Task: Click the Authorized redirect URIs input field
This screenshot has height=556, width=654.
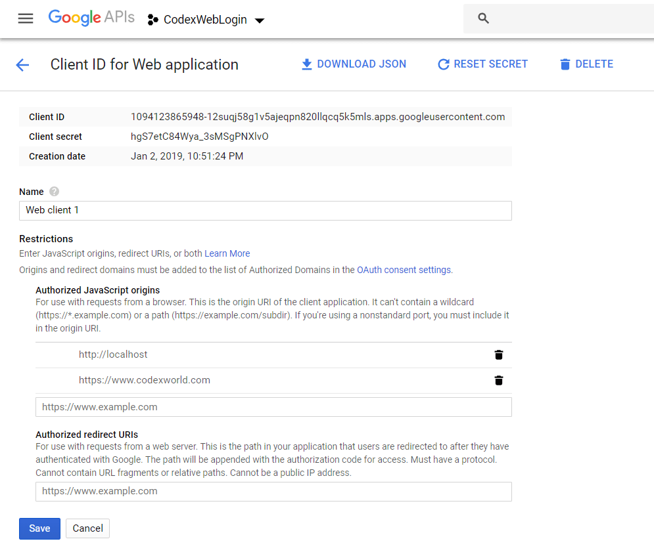Action: [x=273, y=491]
